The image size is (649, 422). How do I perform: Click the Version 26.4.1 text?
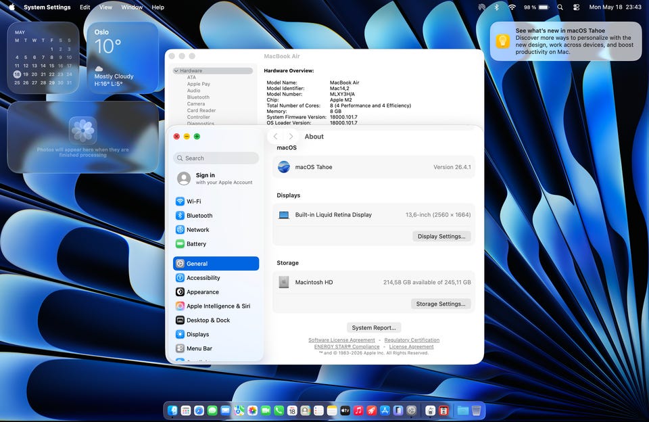[x=452, y=167]
